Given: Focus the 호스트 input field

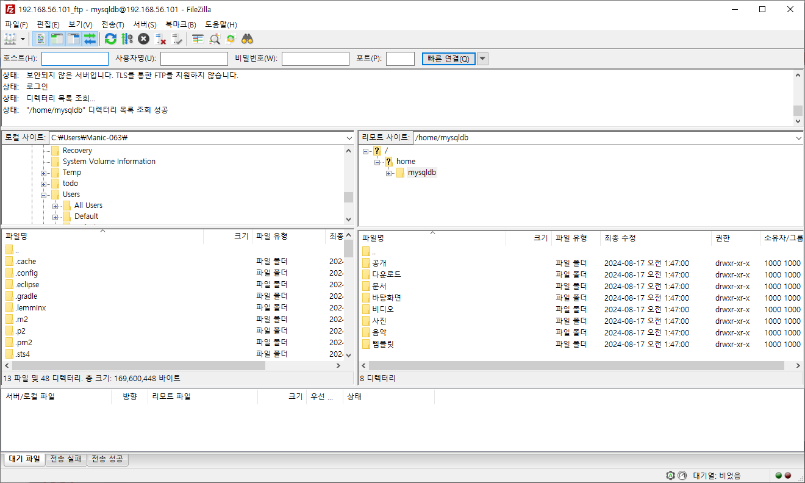Looking at the screenshot, I should pos(75,59).
